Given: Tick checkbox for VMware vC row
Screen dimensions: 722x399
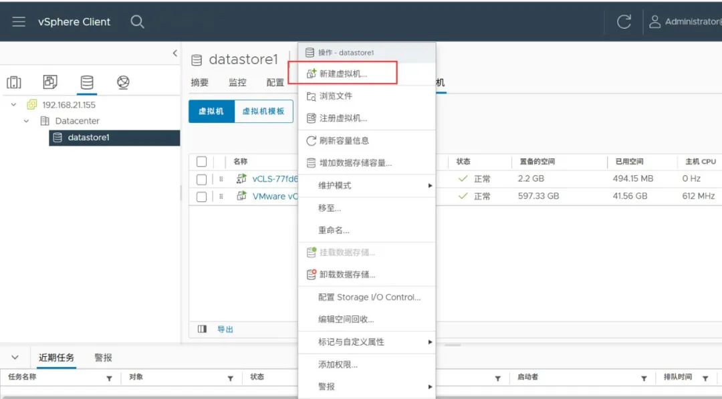Looking at the screenshot, I should [201, 196].
